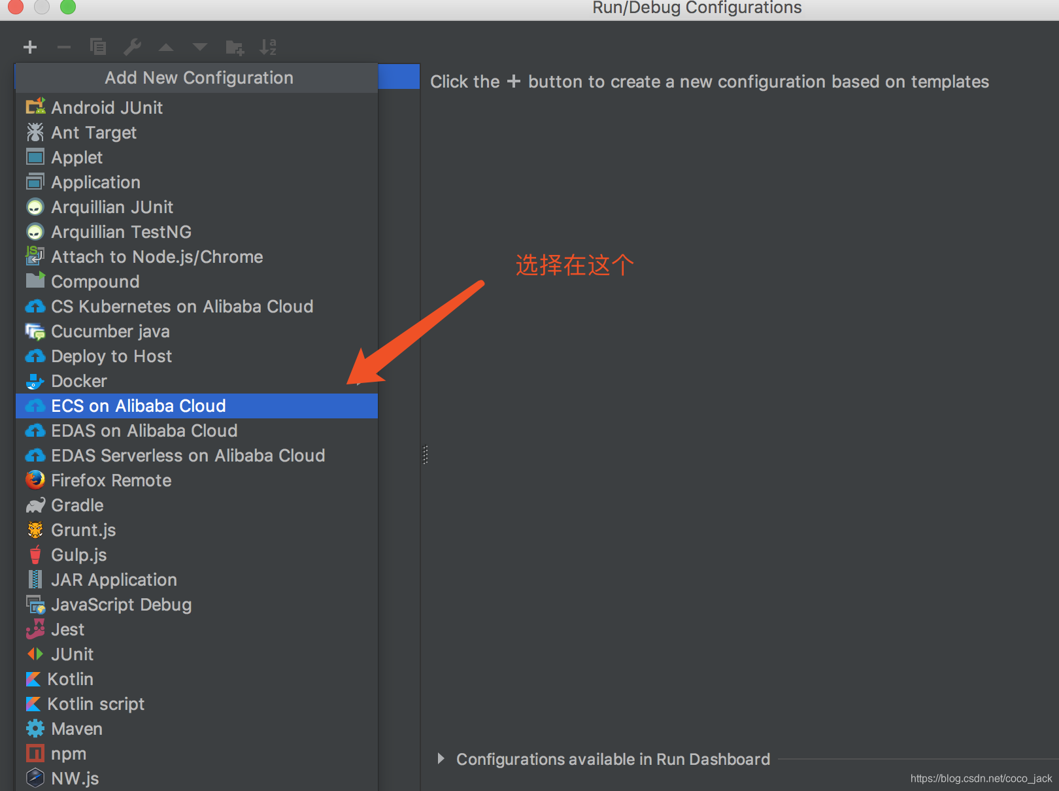Click the Move Up arrow icon
This screenshot has height=791, width=1059.
166,47
